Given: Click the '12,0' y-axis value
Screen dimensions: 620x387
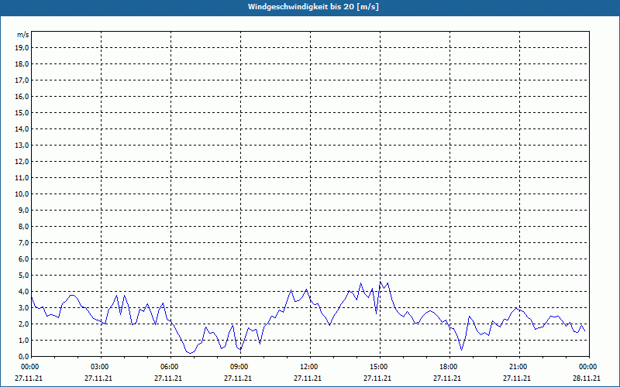Looking at the screenshot, I should click(x=22, y=161).
